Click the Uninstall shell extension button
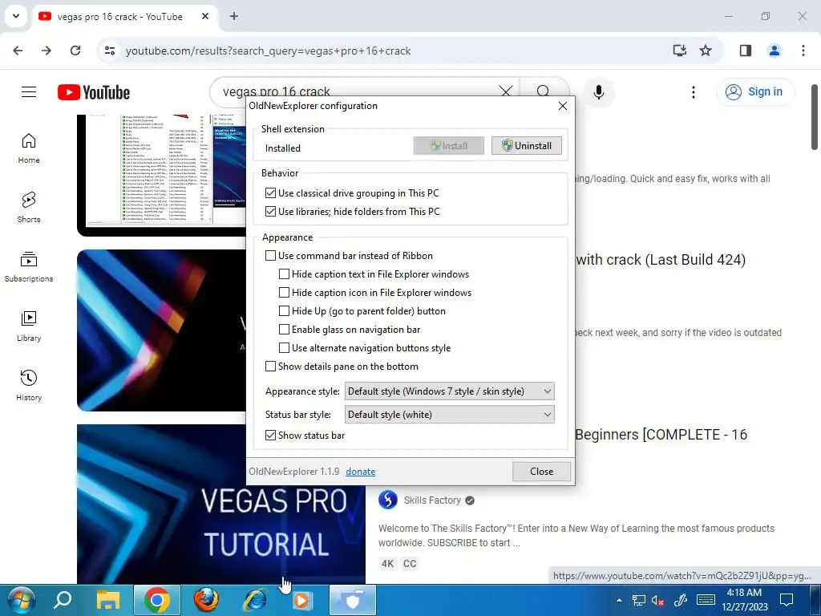 tap(526, 146)
